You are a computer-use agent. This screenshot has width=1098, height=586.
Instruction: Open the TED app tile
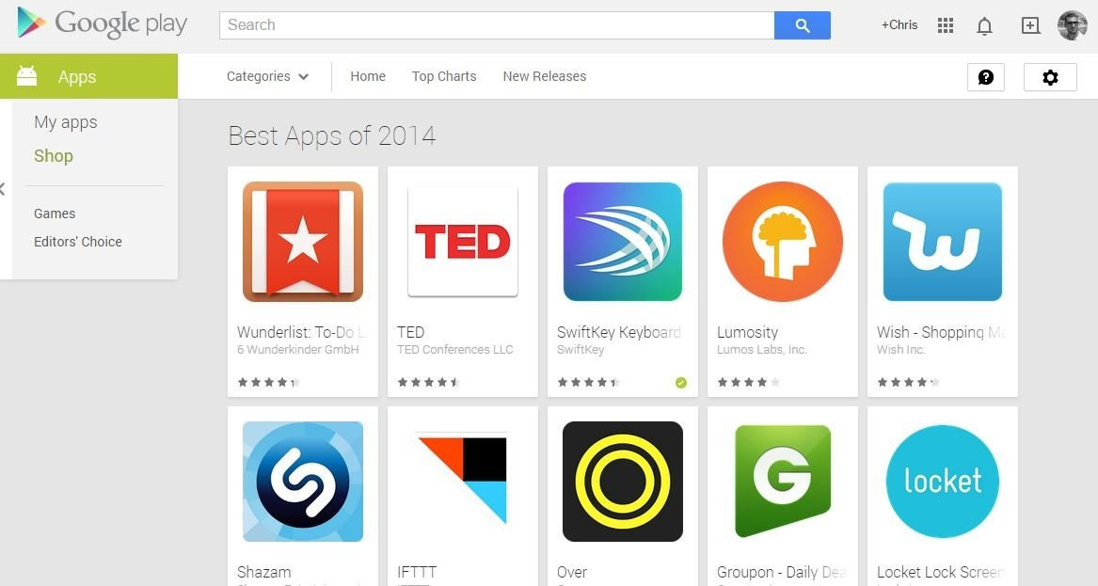463,281
